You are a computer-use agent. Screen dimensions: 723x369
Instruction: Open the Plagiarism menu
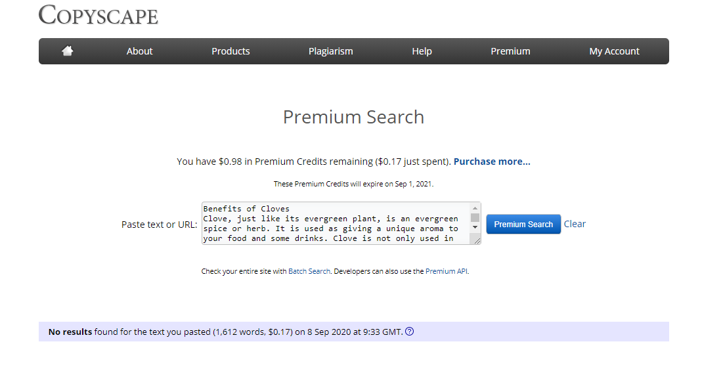[x=330, y=51]
